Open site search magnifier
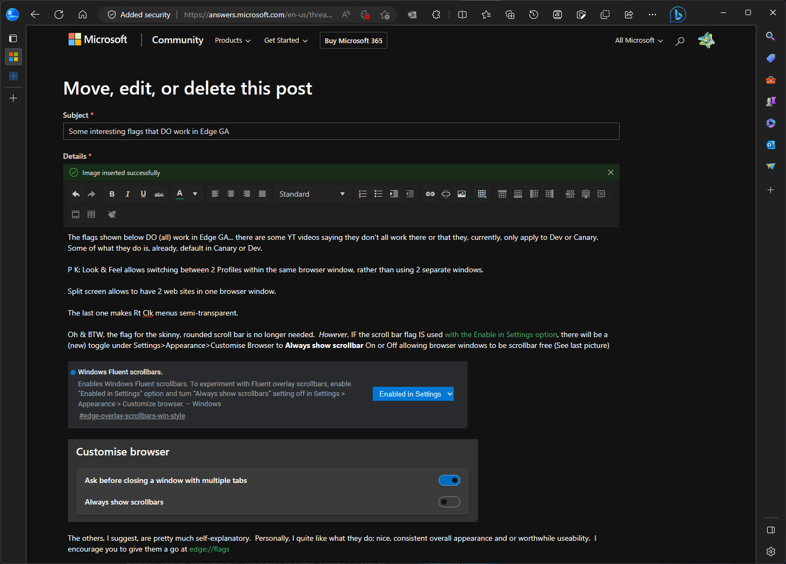786x564 pixels. [680, 41]
